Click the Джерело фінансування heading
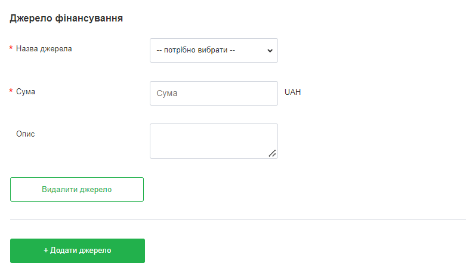The width and height of the screenshot is (466, 272). [x=66, y=18]
